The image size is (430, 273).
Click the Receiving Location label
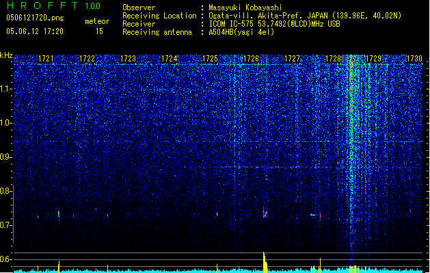click(x=159, y=16)
